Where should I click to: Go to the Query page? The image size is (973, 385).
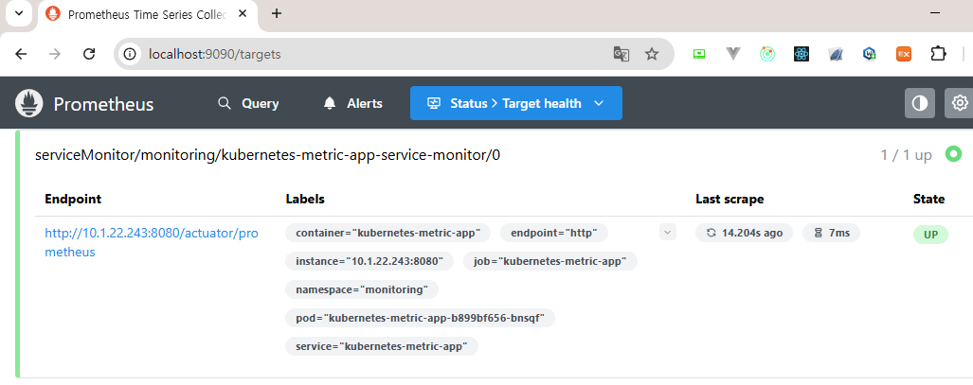point(248,103)
